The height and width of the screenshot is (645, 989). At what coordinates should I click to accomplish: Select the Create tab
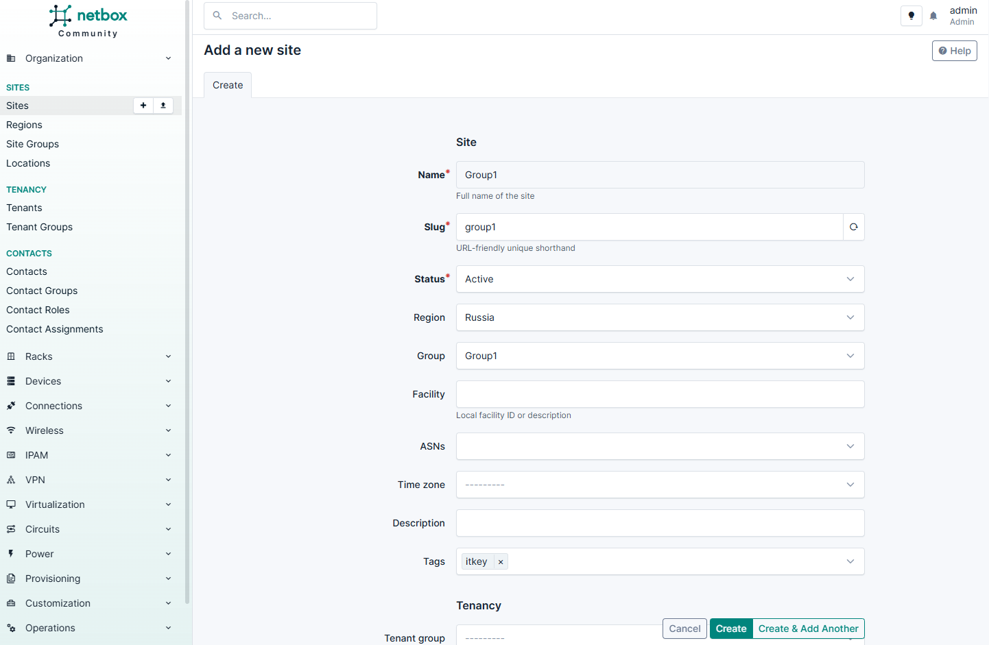point(228,85)
